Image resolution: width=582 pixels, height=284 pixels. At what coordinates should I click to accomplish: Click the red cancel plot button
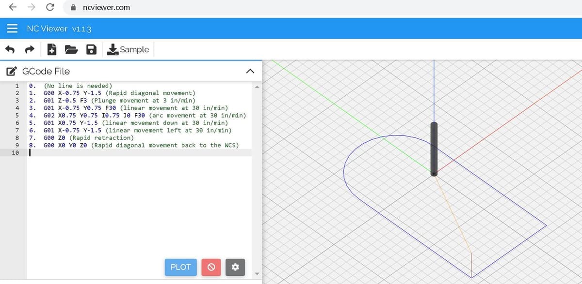pyautogui.click(x=211, y=267)
